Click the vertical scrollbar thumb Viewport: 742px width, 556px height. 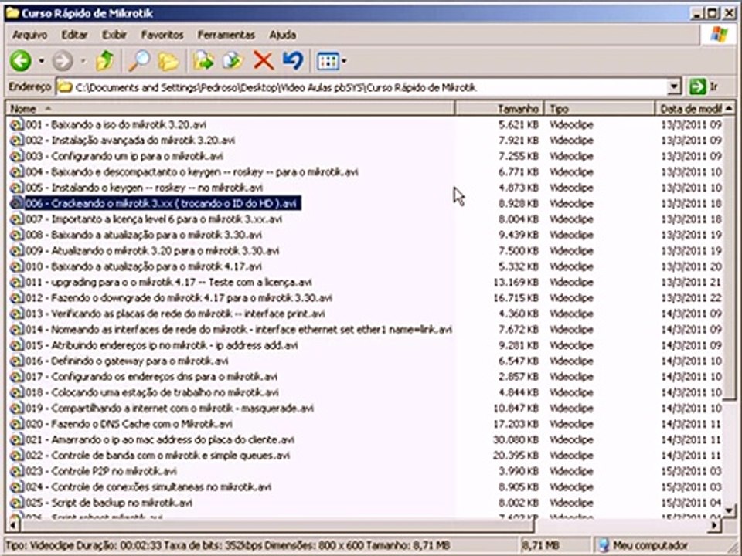point(730,258)
